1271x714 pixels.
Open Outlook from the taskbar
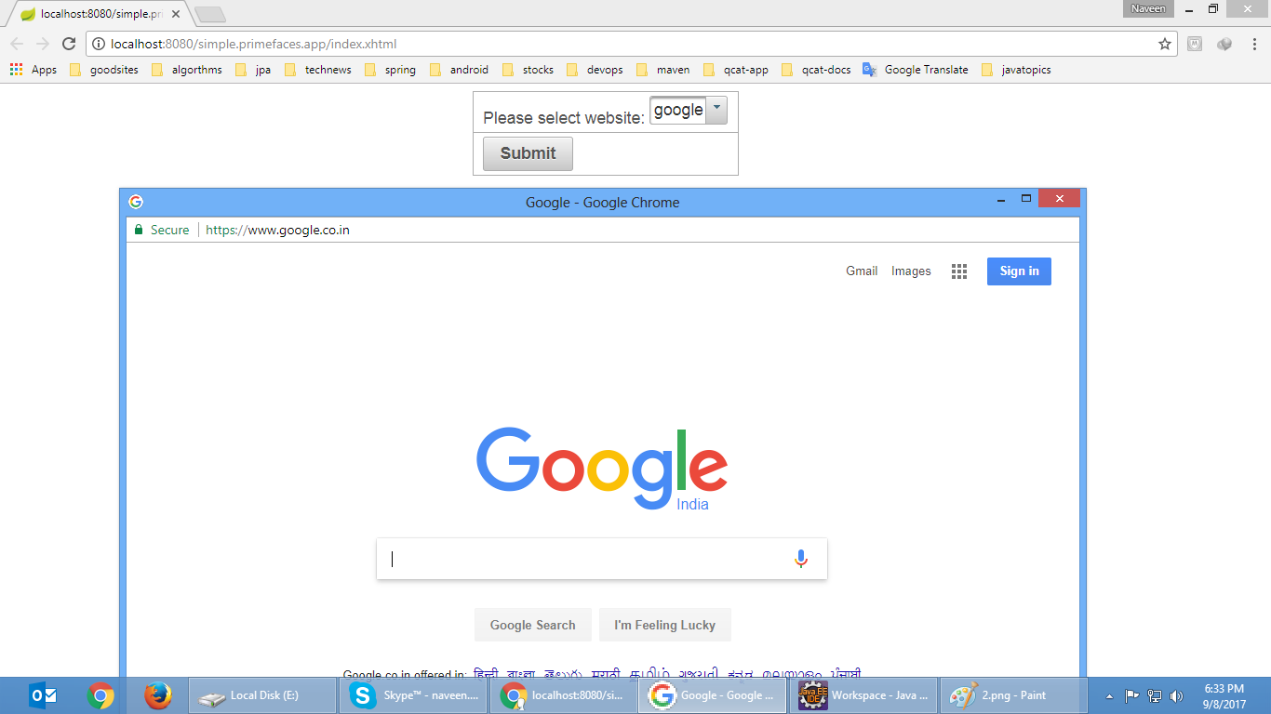[44, 695]
